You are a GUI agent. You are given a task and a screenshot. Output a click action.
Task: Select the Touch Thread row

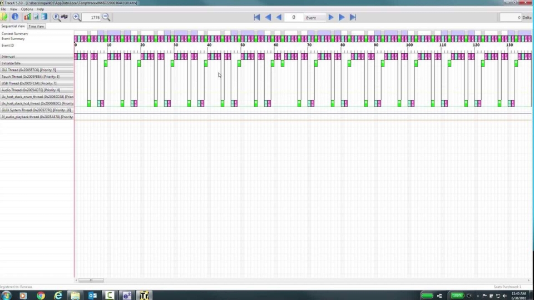(37, 77)
